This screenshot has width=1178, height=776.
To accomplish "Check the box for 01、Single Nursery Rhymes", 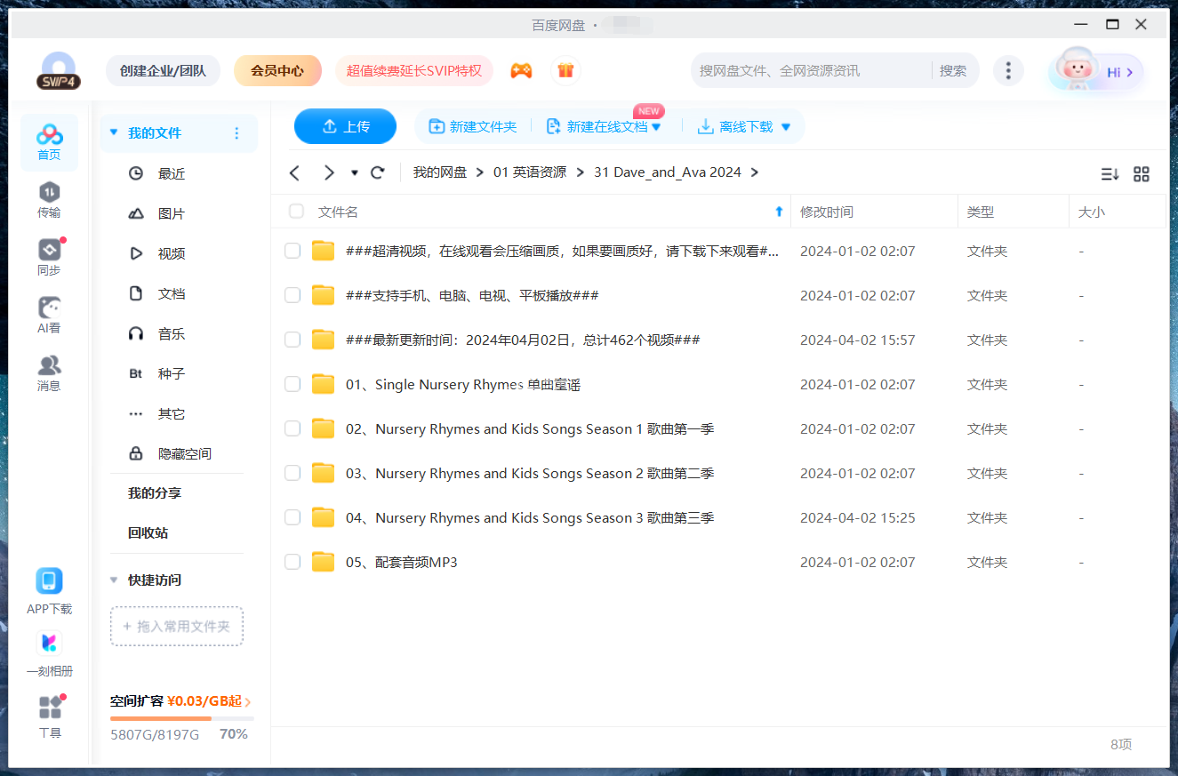I will [292, 384].
